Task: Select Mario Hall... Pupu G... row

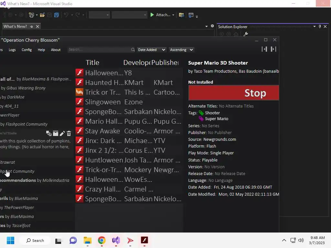Action: point(129,121)
